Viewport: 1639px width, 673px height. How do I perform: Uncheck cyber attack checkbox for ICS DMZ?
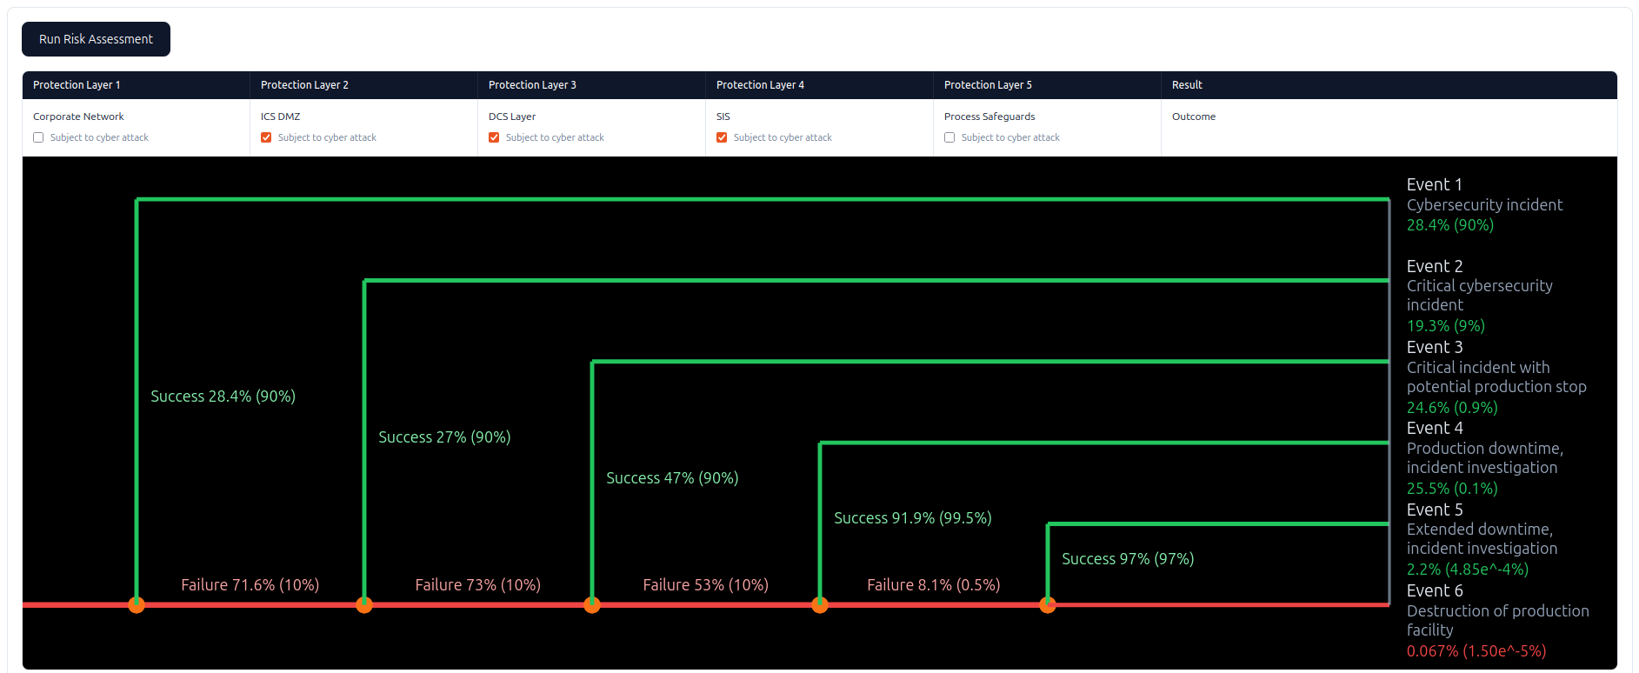(x=266, y=137)
